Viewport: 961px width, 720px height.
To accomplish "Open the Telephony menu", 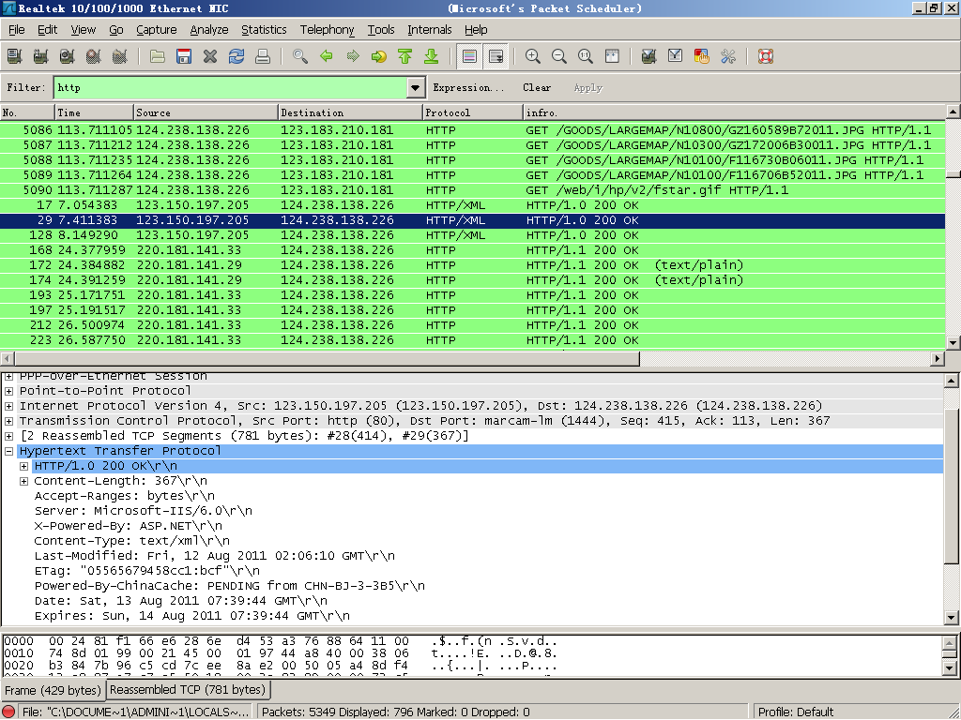I will coord(327,29).
